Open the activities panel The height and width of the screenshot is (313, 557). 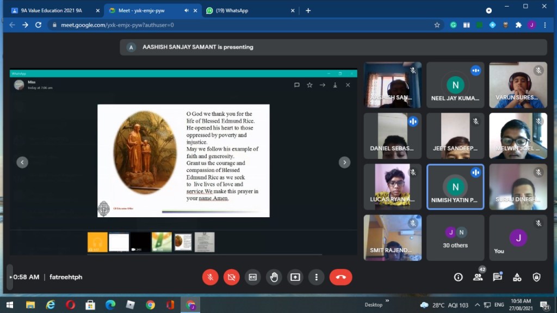click(x=517, y=277)
